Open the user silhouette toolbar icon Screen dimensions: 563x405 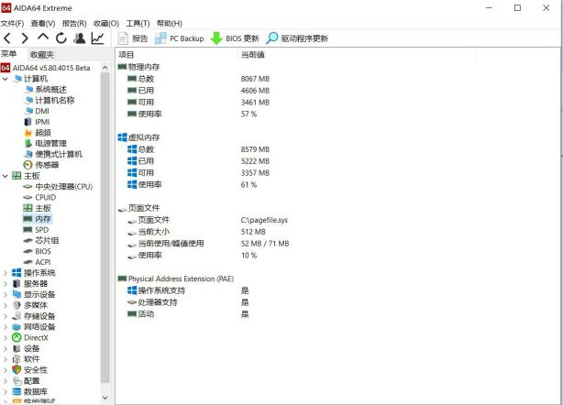80,38
